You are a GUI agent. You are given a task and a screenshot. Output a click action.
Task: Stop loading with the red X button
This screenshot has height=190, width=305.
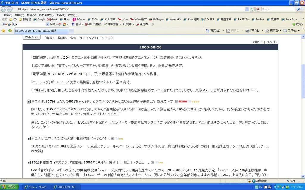[258, 9]
